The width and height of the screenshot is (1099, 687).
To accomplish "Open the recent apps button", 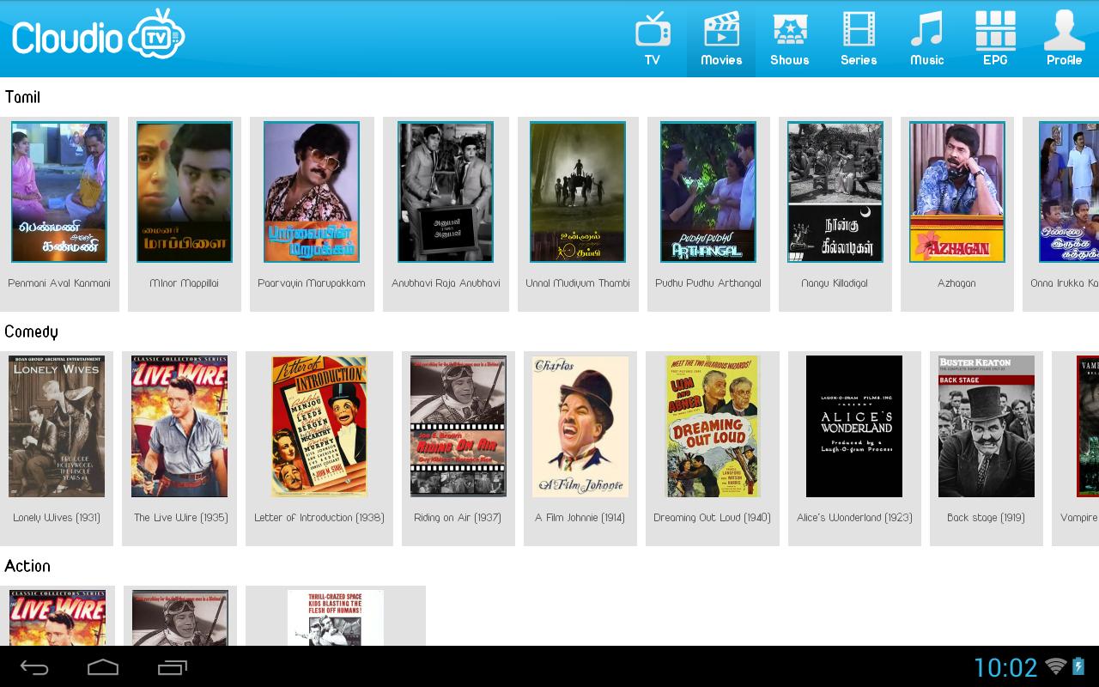I will click(x=173, y=667).
